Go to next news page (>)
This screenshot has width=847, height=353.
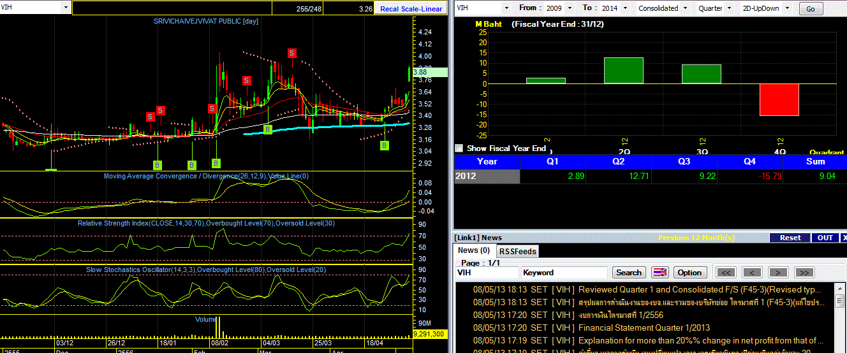pyautogui.click(x=778, y=272)
